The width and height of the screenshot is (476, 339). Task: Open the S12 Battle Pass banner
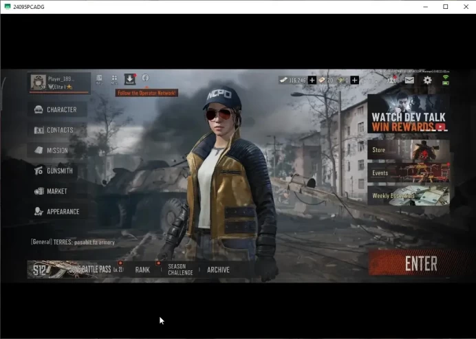pyautogui.click(x=76, y=269)
